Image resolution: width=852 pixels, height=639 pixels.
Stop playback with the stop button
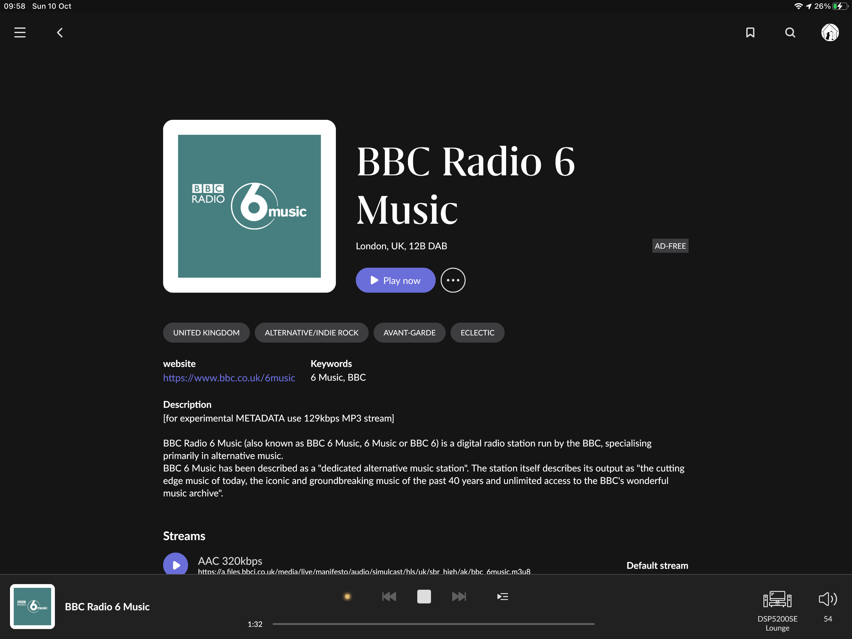pyautogui.click(x=424, y=597)
